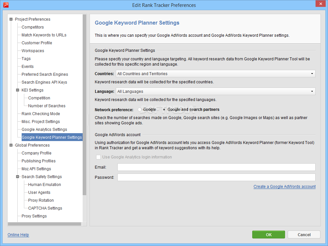
Task: Select Proxy Rotation in the sidebar
Action: point(41,200)
